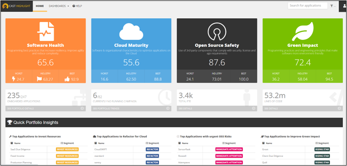Click the Green Impact leaf icon
The width and height of the screenshot is (347, 166).
tap(303, 31)
